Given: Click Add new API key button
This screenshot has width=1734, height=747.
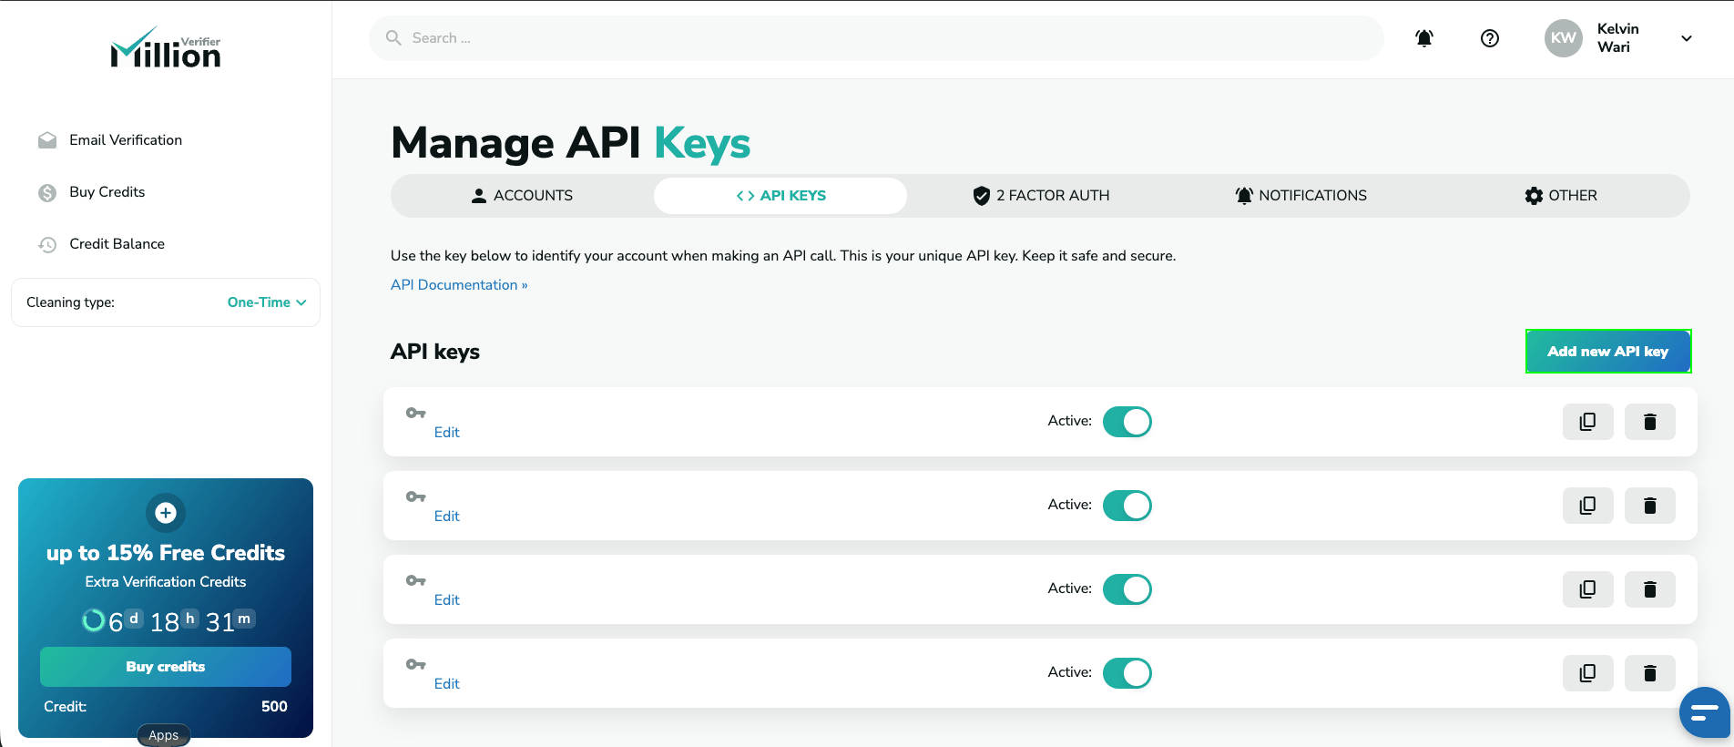Looking at the screenshot, I should 1608,352.
